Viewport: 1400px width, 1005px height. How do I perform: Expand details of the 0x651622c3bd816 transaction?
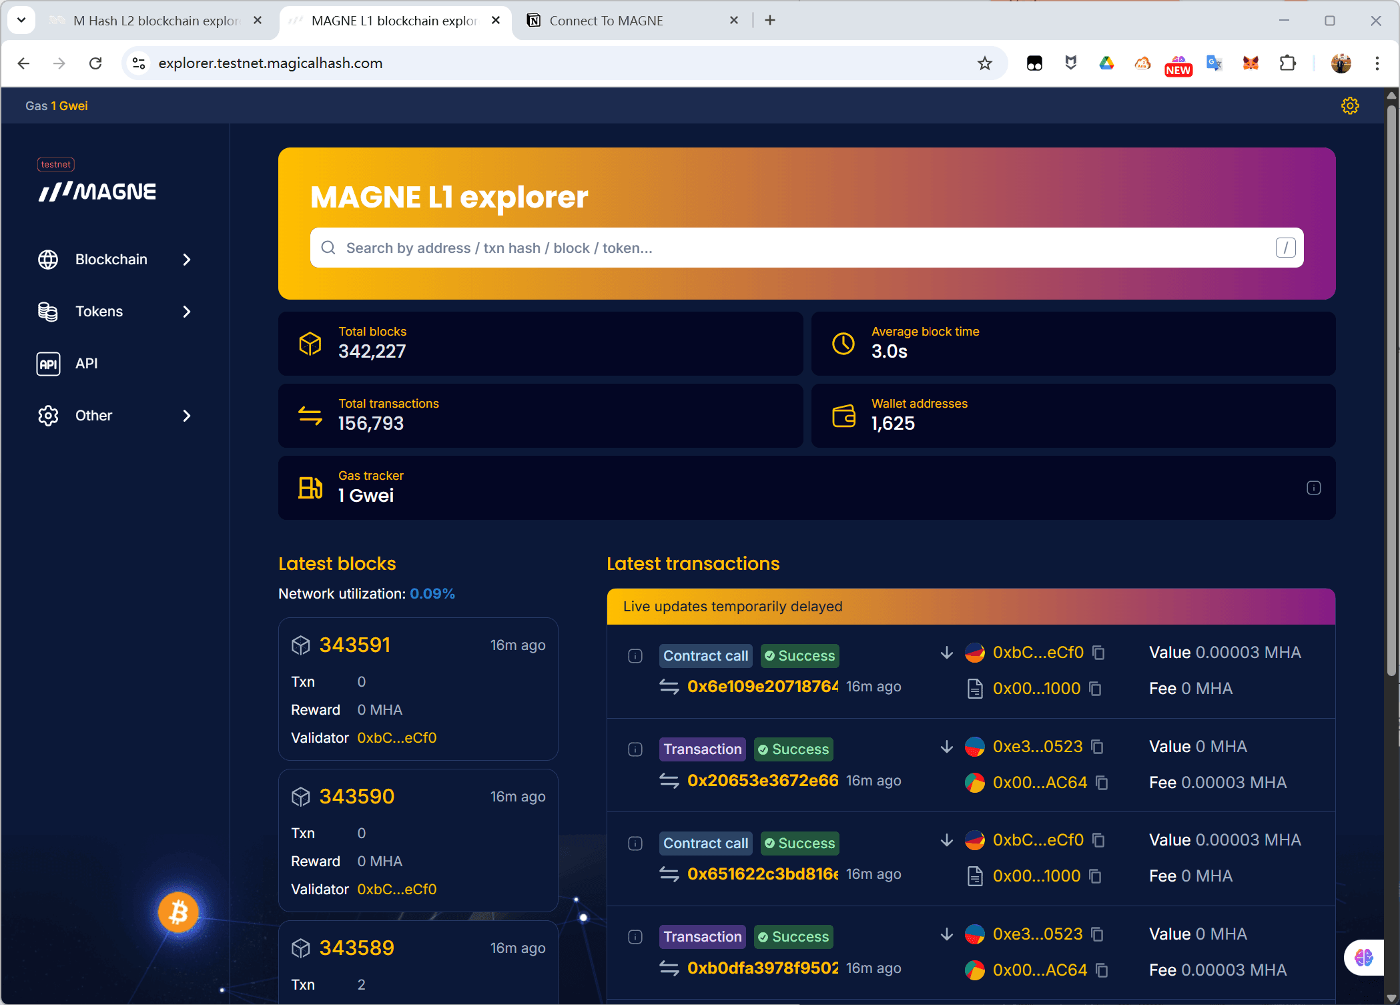tap(635, 844)
